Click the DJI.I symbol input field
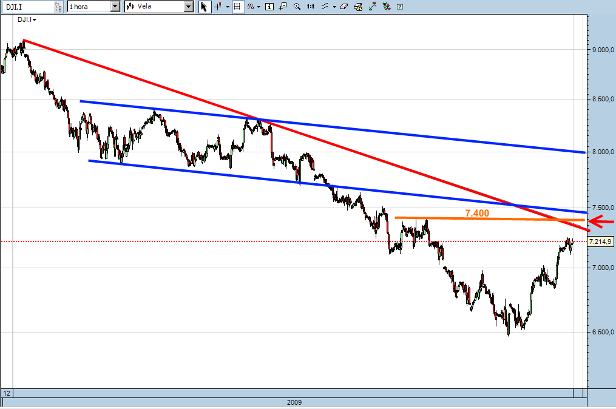The width and height of the screenshot is (616, 409). point(29,7)
